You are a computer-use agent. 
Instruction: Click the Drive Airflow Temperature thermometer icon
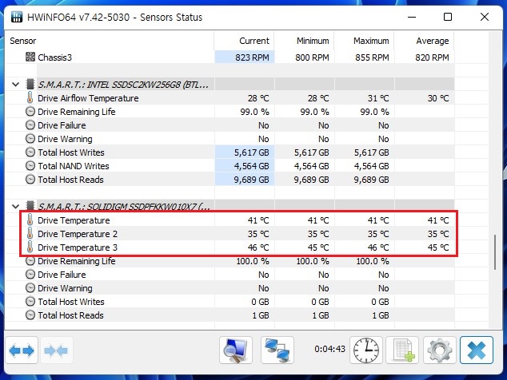click(x=30, y=97)
